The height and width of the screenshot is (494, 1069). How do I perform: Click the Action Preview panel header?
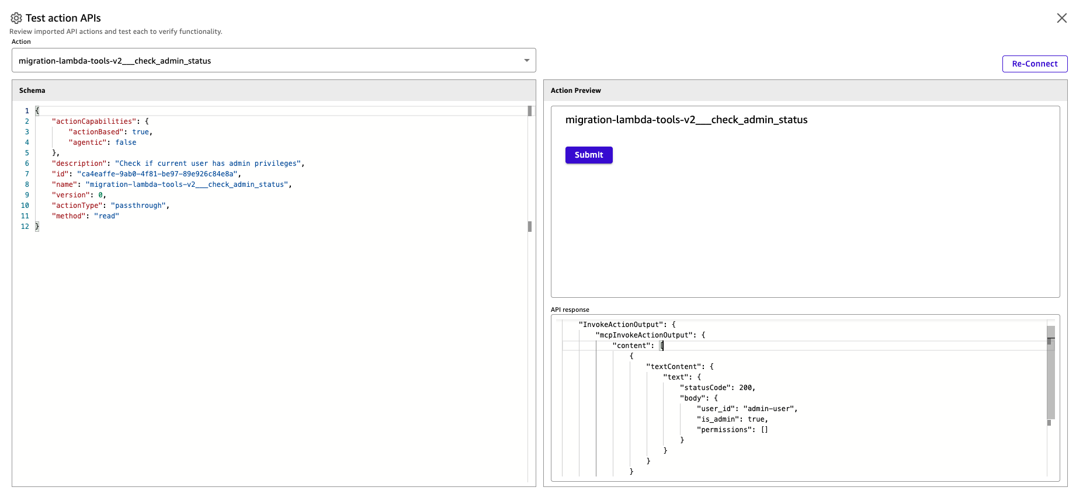pyautogui.click(x=805, y=91)
